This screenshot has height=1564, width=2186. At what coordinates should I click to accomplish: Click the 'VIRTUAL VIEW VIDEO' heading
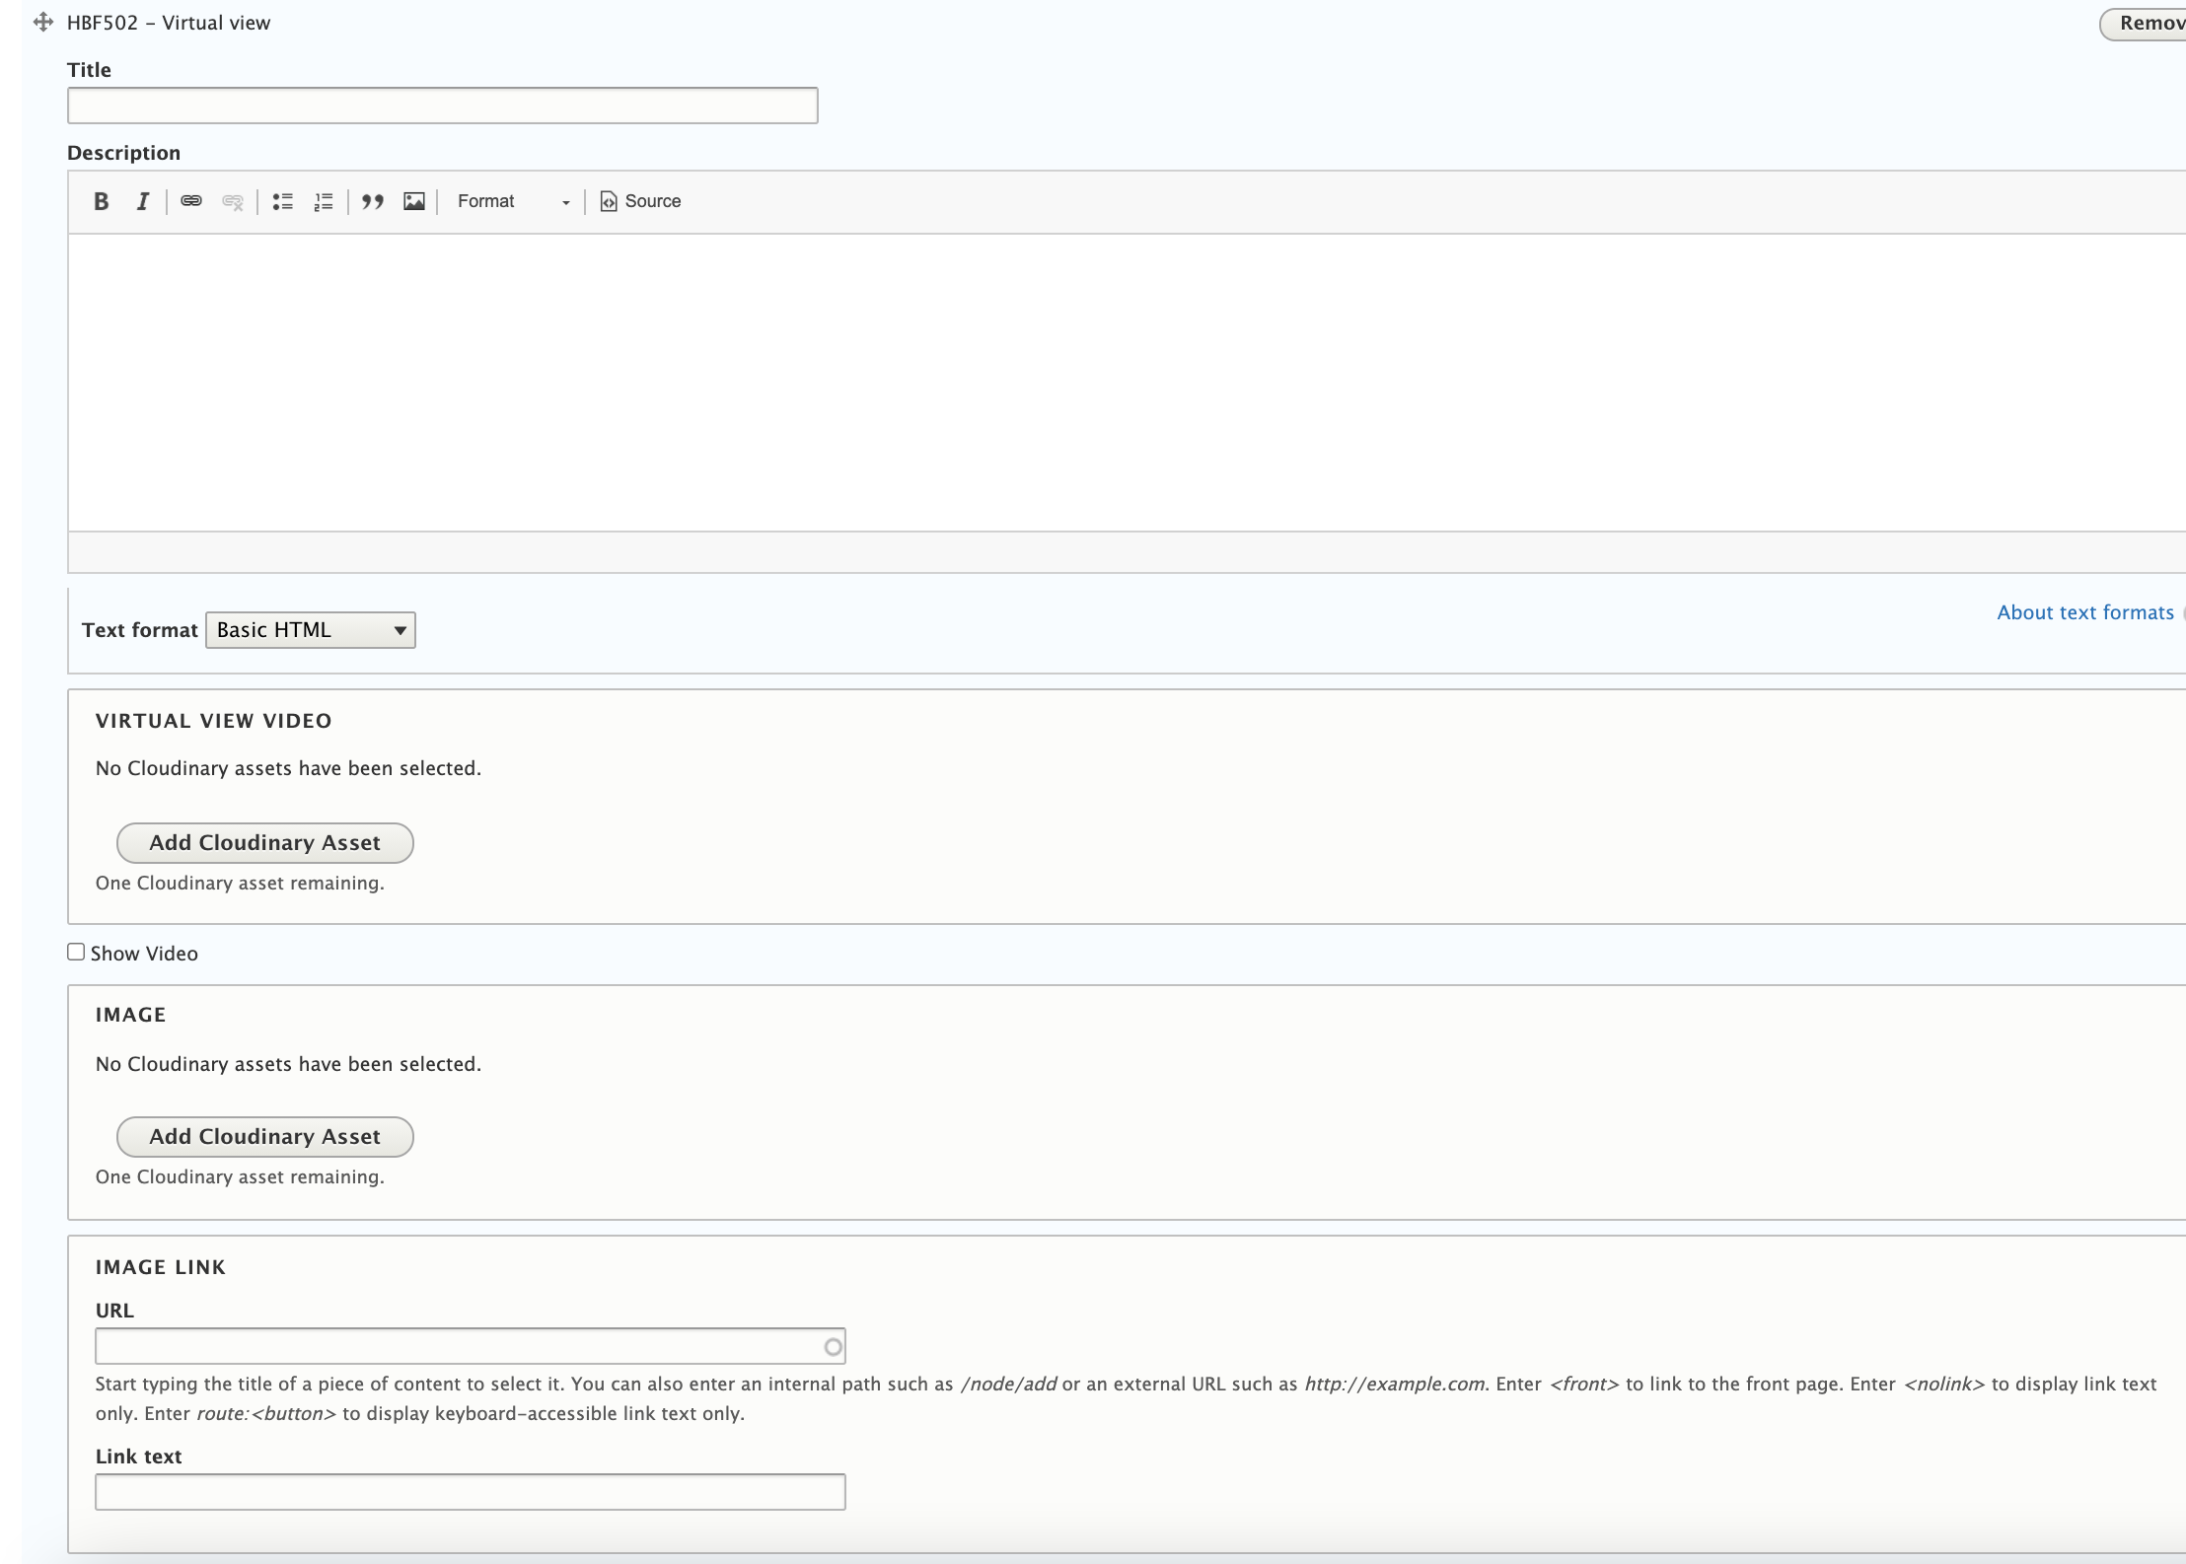tap(214, 721)
